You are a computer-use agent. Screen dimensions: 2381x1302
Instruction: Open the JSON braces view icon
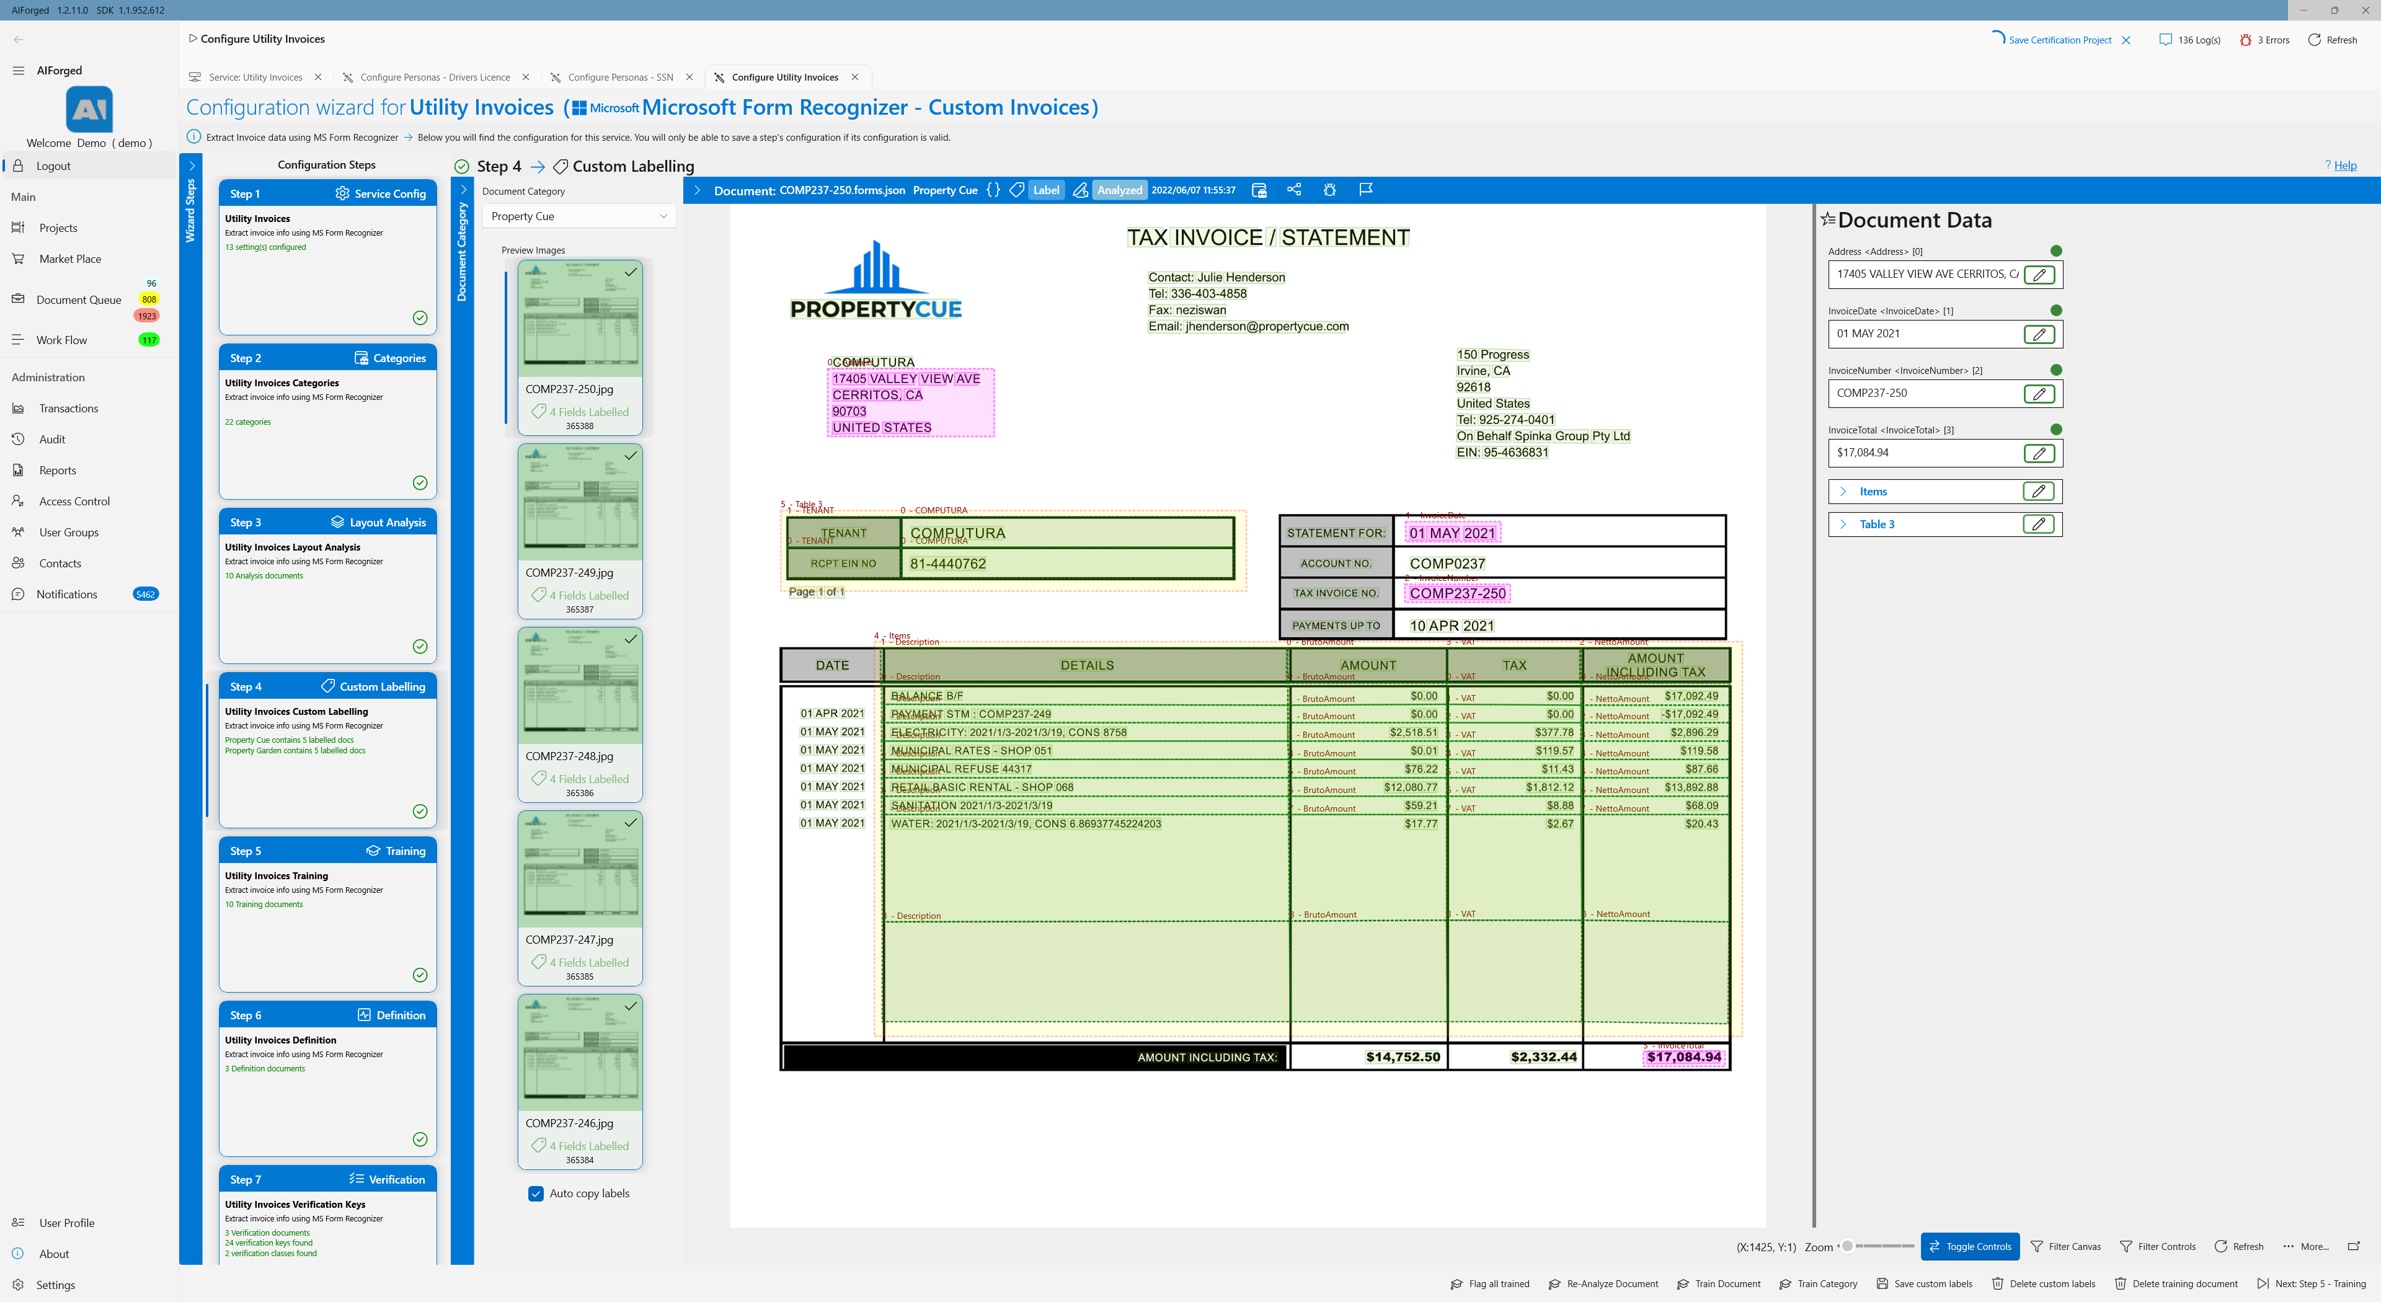(993, 190)
